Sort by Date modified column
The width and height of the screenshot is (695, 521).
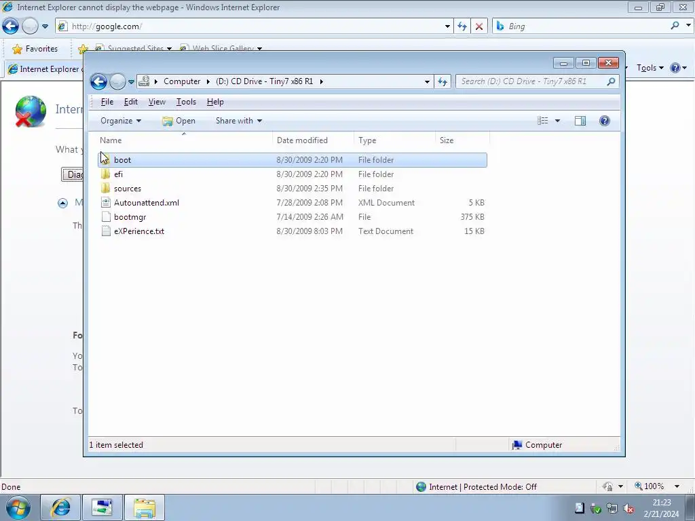[313, 140]
